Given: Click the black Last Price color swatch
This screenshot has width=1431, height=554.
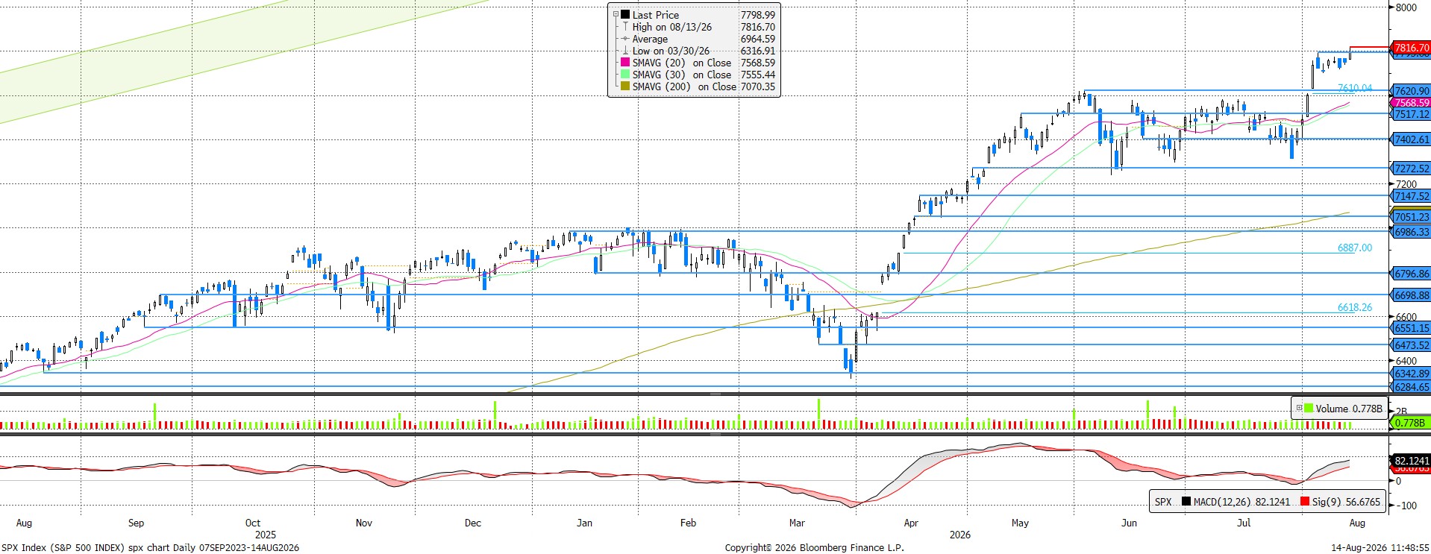Looking at the screenshot, I should tap(625, 14).
